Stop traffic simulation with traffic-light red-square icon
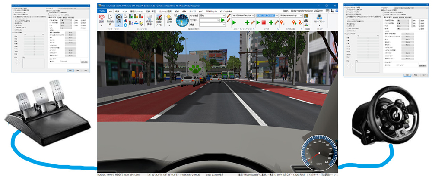The height and width of the screenshot is (176, 432). coord(141,16)
